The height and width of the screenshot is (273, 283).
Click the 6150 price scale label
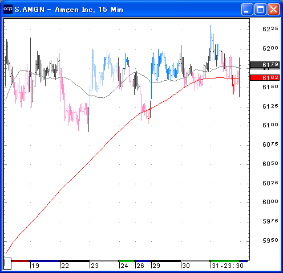(x=270, y=87)
